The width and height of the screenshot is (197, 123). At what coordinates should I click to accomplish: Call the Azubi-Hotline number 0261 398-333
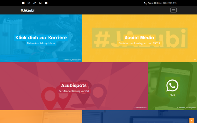click(x=162, y=3)
